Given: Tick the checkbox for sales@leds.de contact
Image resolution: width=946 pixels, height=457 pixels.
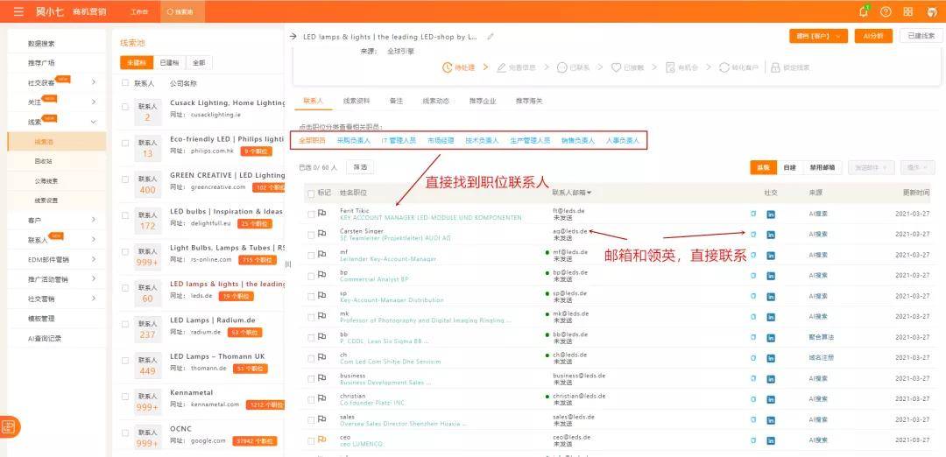Looking at the screenshot, I should point(311,419).
